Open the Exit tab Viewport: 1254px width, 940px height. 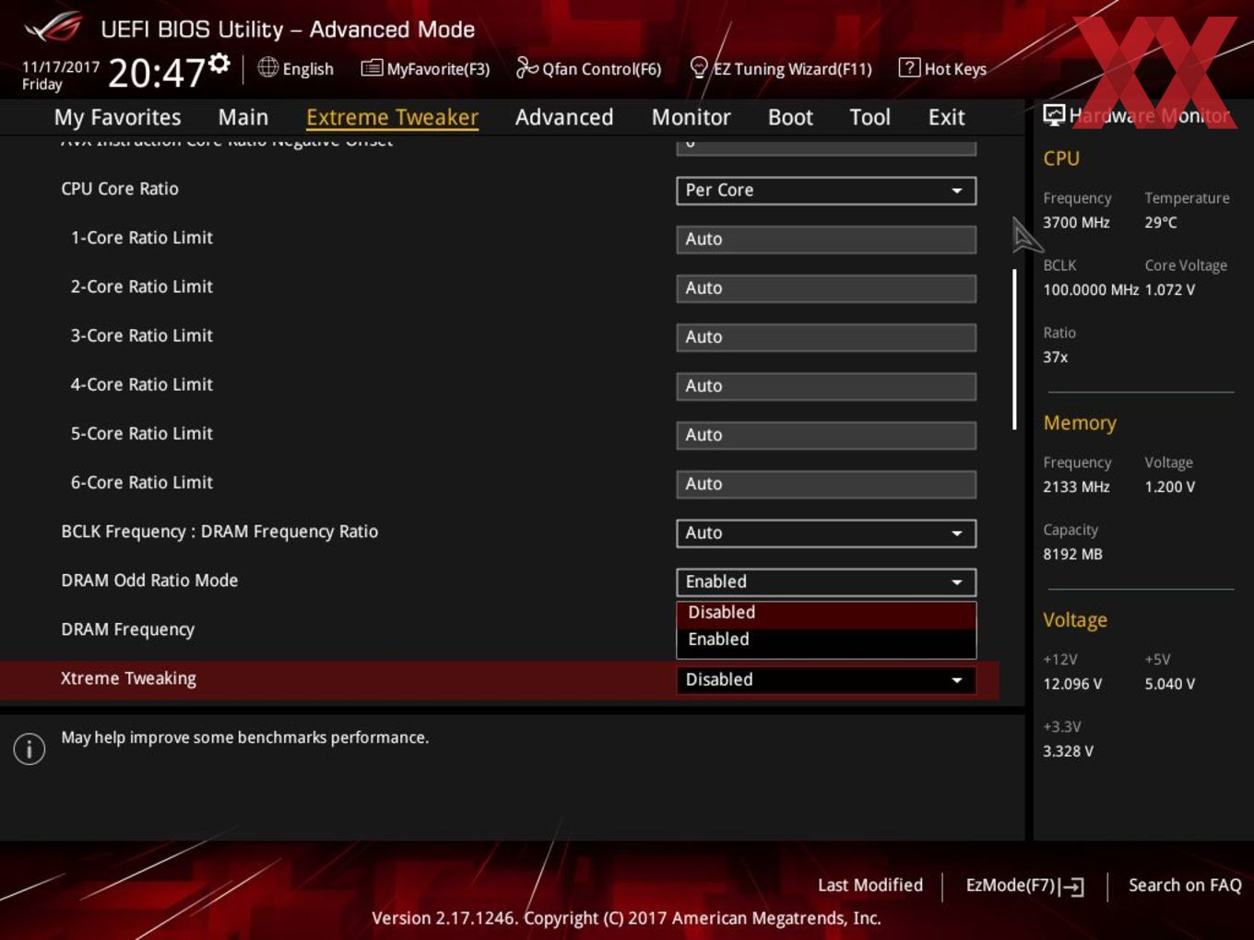(946, 117)
